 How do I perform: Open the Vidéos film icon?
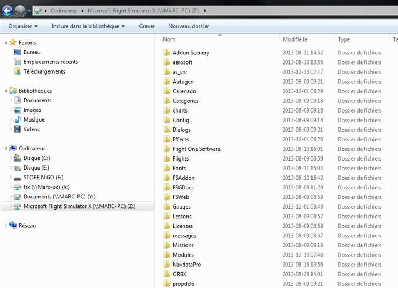[18, 129]
